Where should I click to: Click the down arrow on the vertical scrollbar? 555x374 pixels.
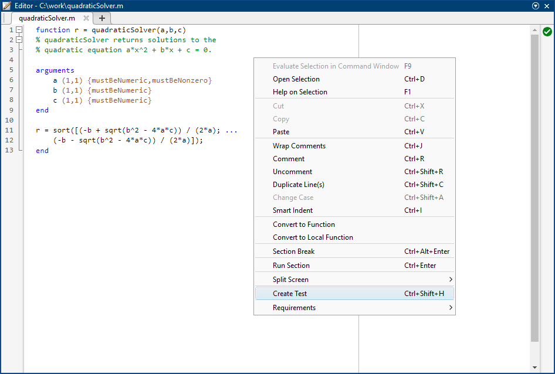coord(534,367)
